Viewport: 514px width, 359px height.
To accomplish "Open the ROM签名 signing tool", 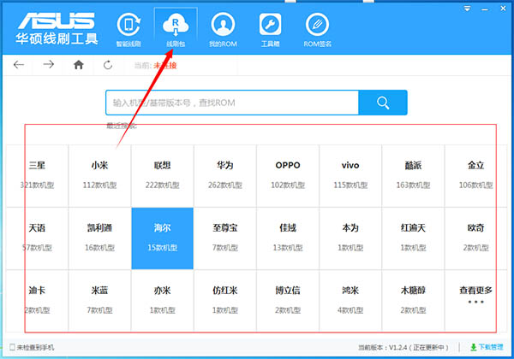I will tap(319, 28).
